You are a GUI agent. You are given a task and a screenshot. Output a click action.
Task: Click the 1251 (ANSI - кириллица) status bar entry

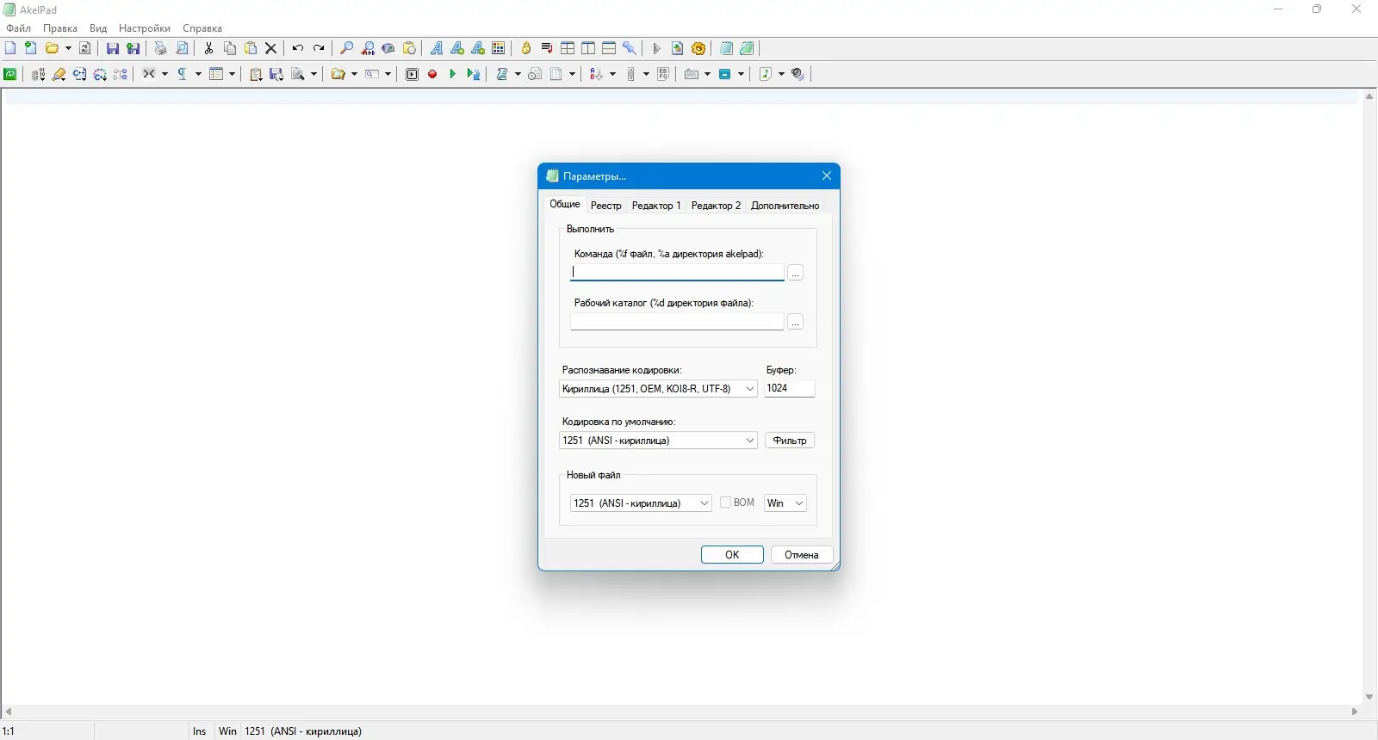point(303,731)
